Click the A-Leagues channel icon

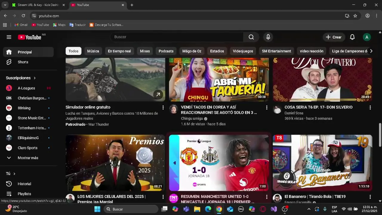click(x=9, y=88)
